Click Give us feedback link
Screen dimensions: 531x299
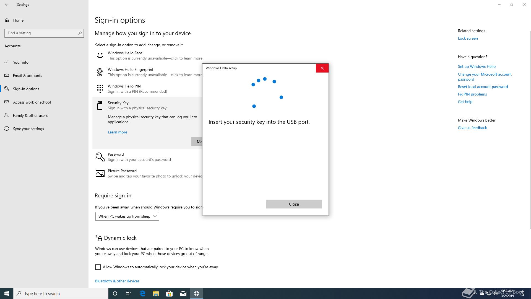point(472,128)
